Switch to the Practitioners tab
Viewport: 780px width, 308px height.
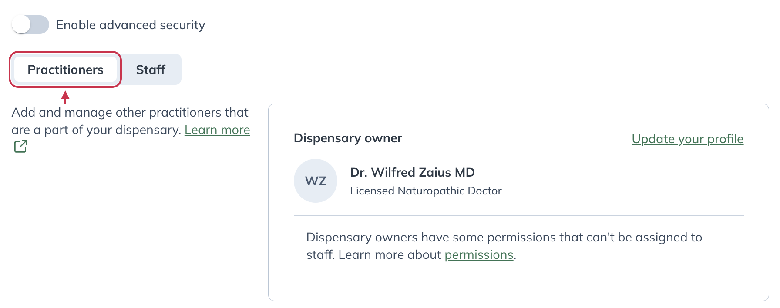[x=65, y=70]
